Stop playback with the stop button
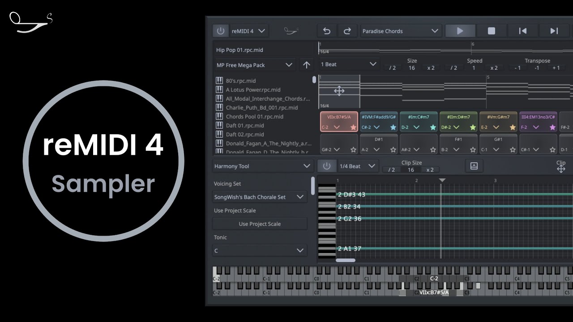The height and width of the screenshot is (322, 573). tap(491, 31)
